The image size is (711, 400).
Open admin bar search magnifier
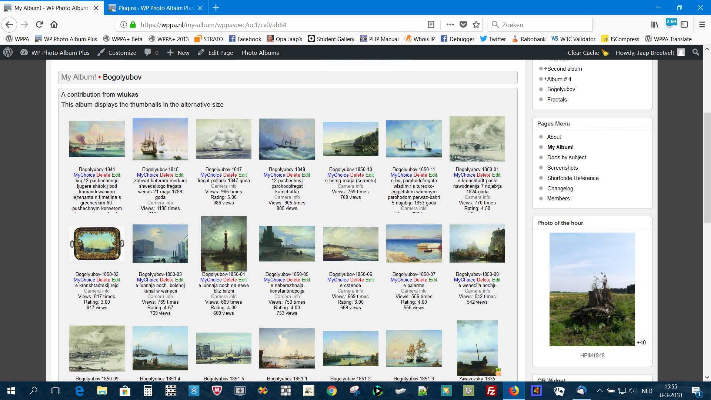[x=696, y=53]
